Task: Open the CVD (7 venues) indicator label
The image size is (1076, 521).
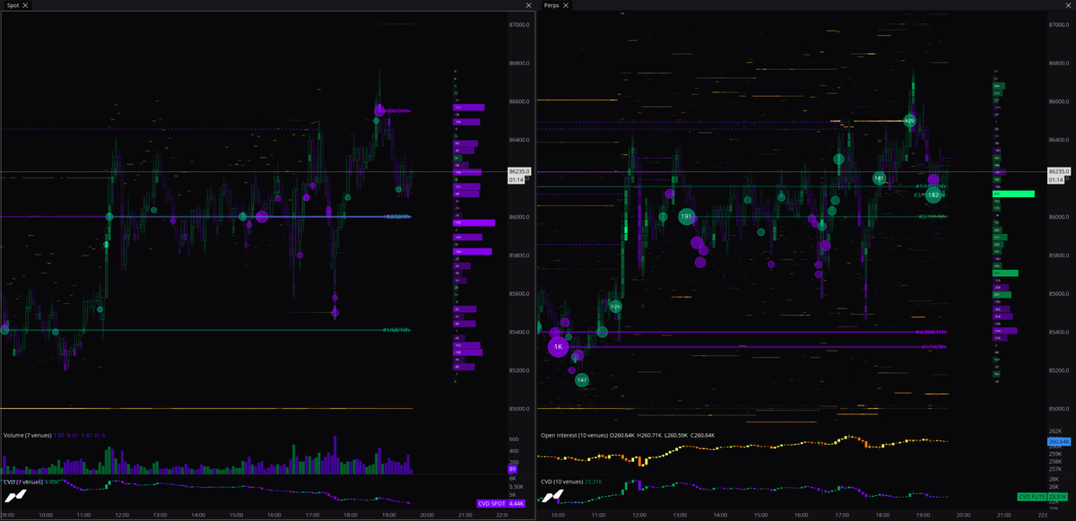Action: click(22, 482)
